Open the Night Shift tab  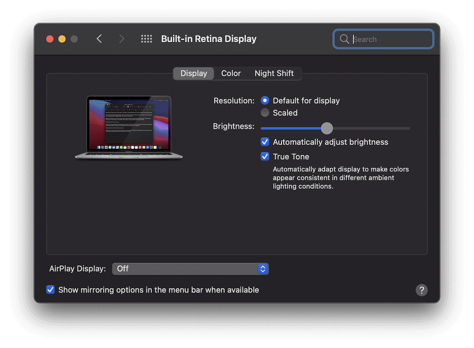tap(274, 73)
